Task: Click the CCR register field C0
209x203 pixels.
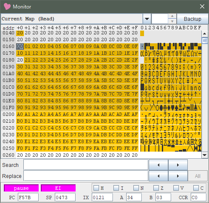Action: tap(198, 197)
